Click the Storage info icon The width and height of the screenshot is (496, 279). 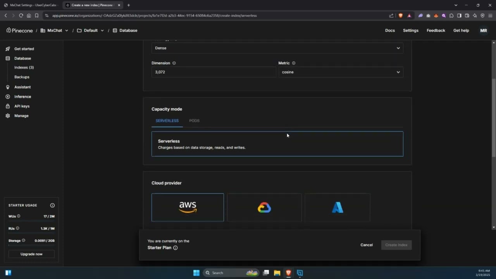pyautogui.click(x=23, y=240)
